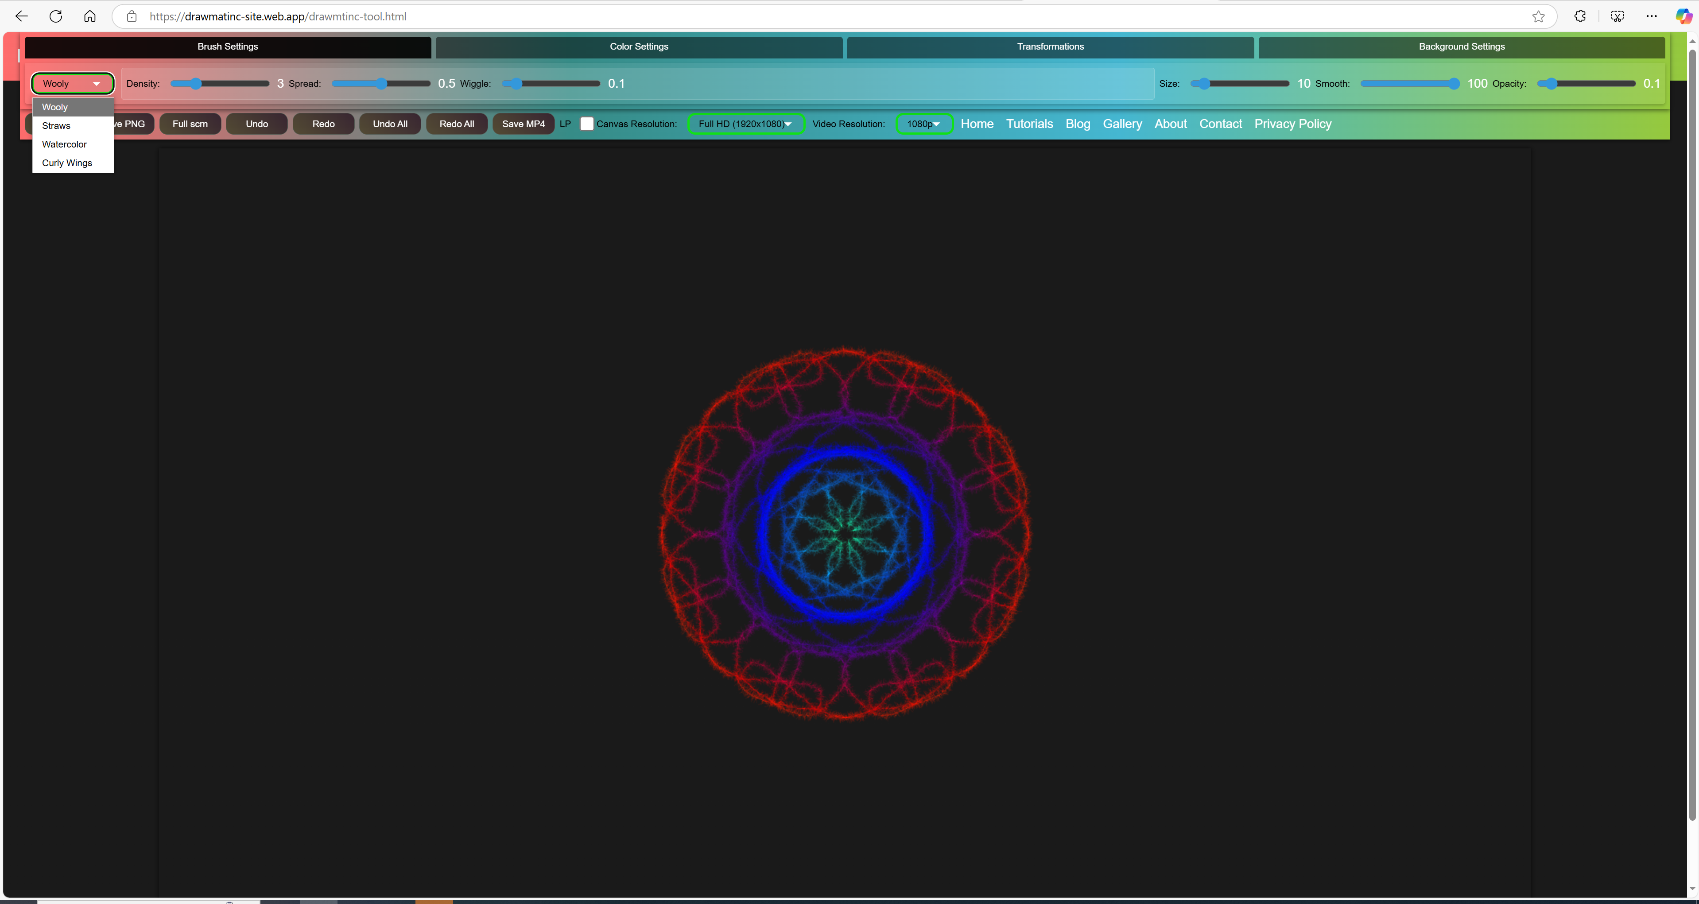Select Wooly option in brush list
1699x904 pixels.
point(73,107)
